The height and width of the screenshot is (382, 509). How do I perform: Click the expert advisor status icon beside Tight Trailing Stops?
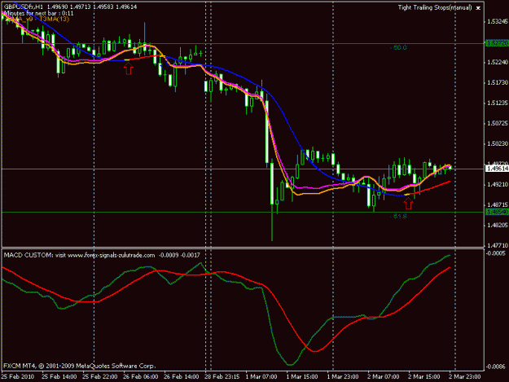[478, 8]
